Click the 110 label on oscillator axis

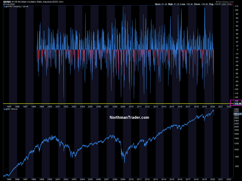click(236, 6)
